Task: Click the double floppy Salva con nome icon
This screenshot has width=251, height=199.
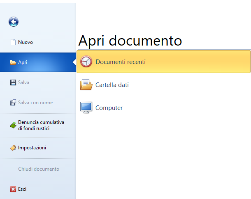Action: click(13, 103)
